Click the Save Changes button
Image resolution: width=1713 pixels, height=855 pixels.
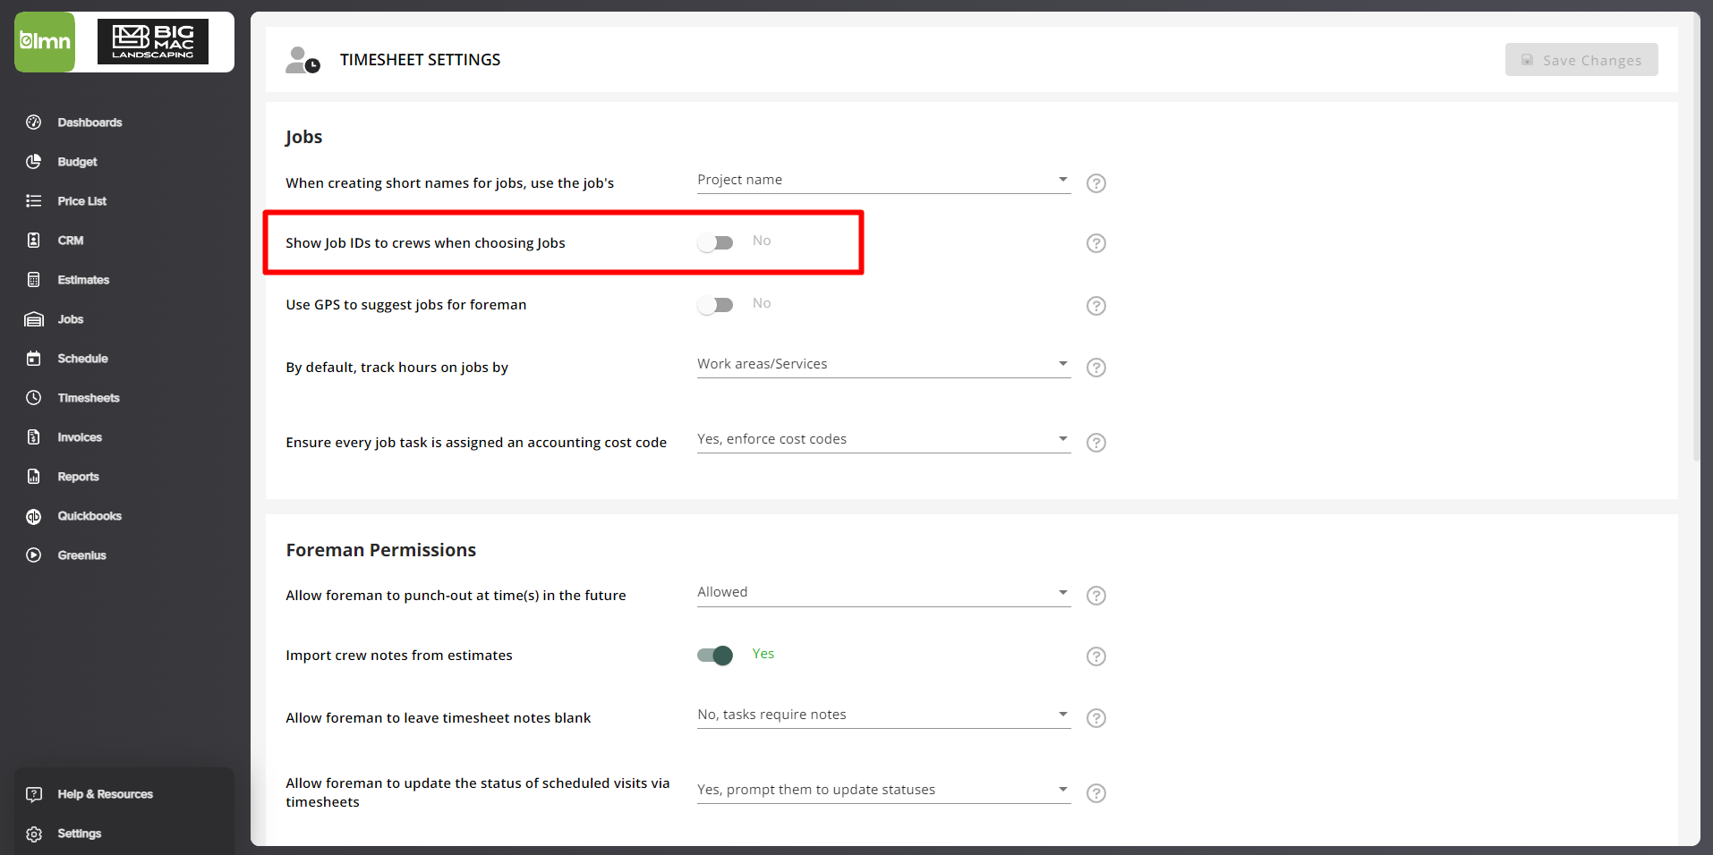coord(1581,60)
